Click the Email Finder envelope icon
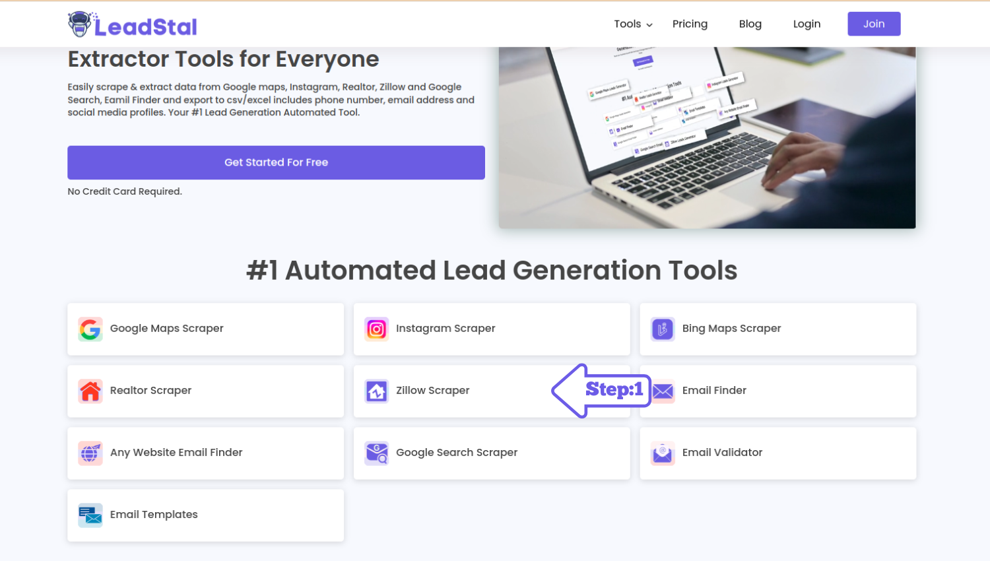Viewport: 990px width, 561px height. click(663, 391)
